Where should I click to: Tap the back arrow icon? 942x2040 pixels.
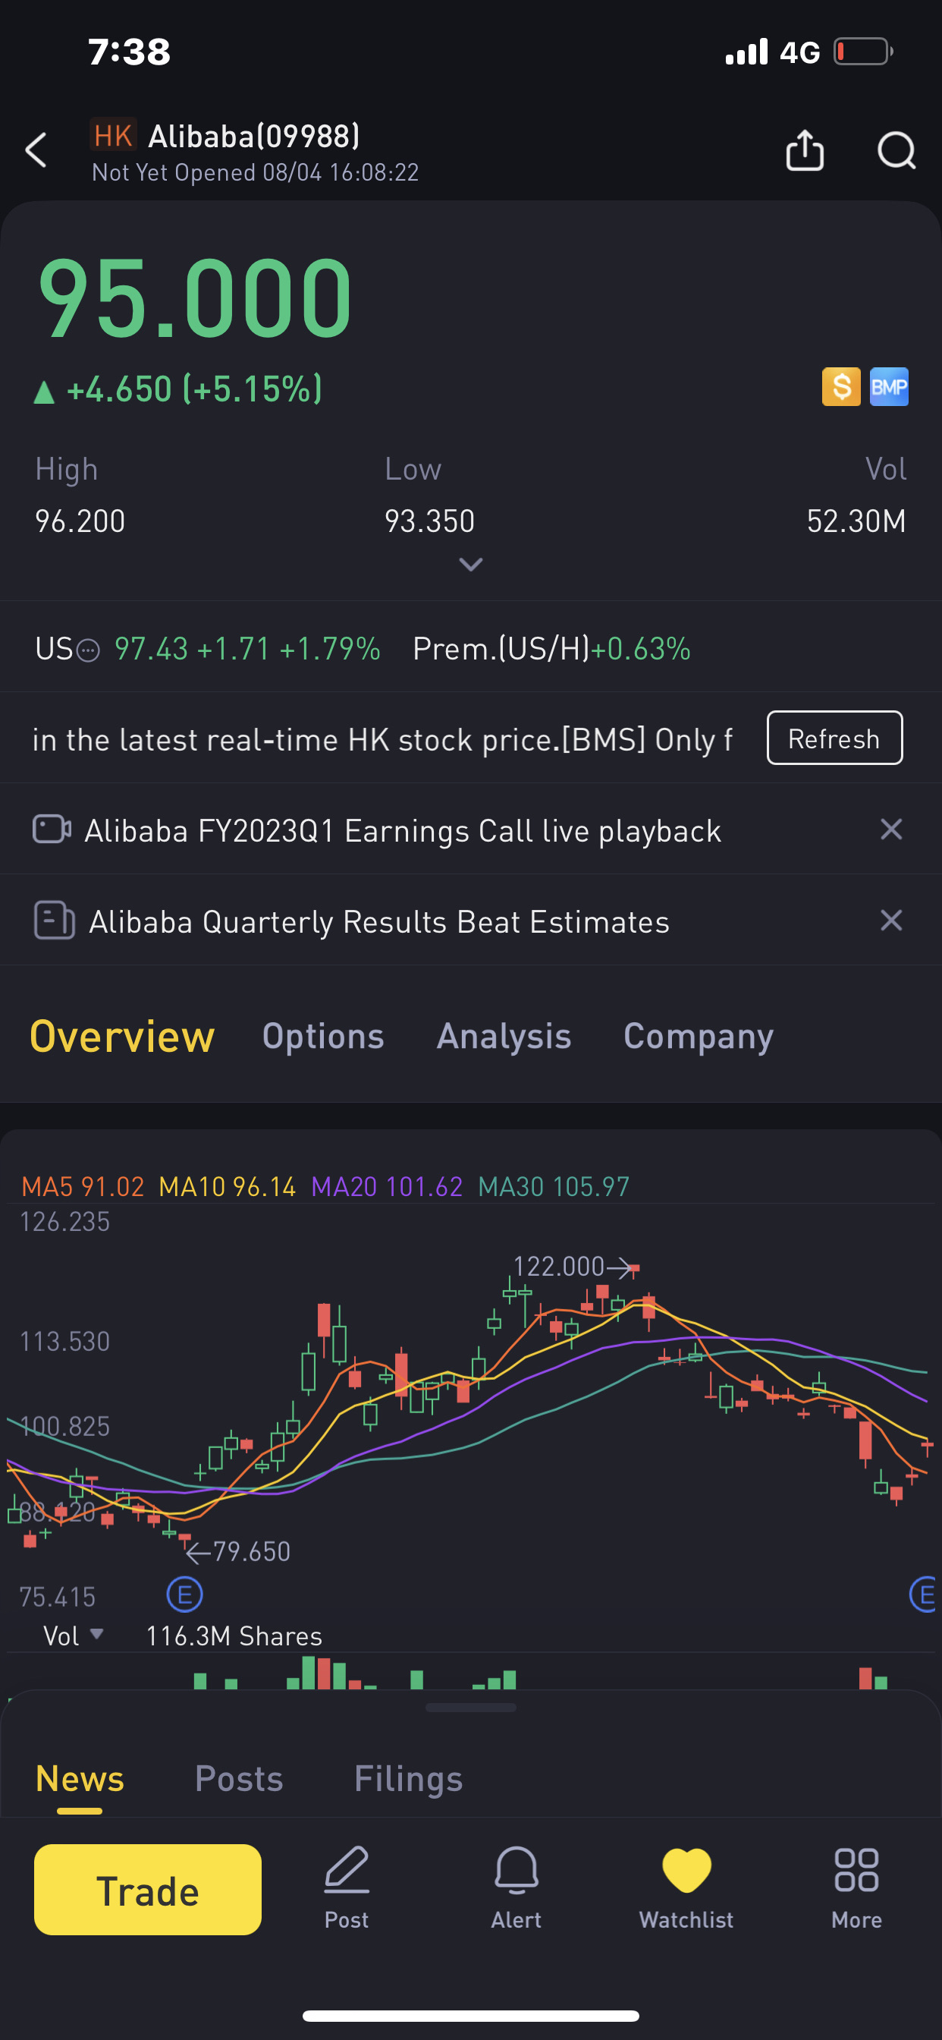pyautogui.click(x=36, y=150)
